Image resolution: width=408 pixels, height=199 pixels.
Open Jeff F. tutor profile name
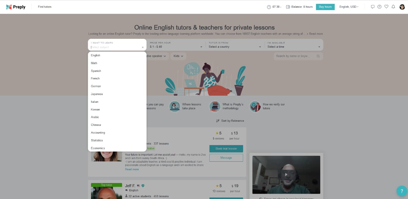[130, 186]
